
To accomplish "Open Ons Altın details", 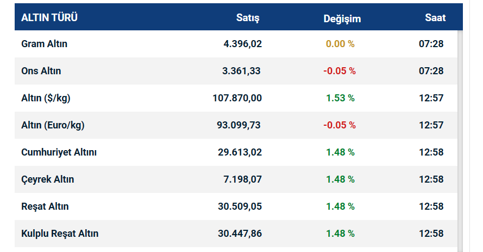I will tap(41, 71).
